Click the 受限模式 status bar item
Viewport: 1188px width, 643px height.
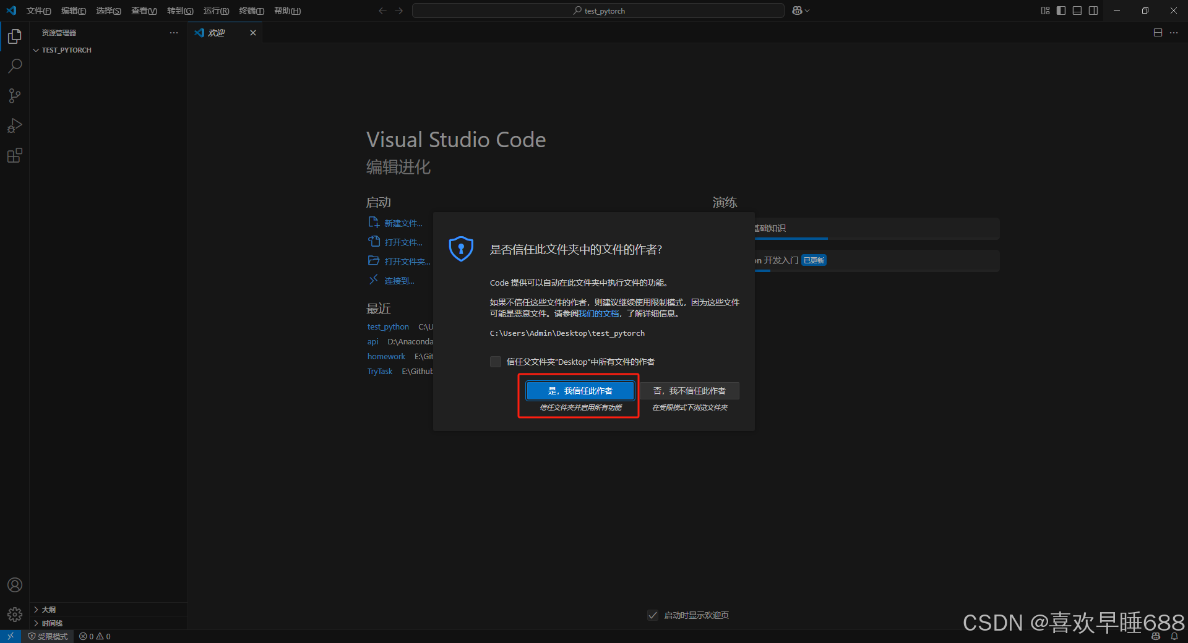[48, 636]
